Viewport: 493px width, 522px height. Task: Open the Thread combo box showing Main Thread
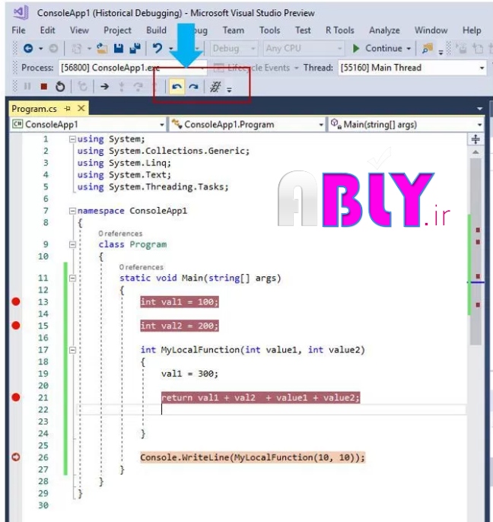click(412, 68)
